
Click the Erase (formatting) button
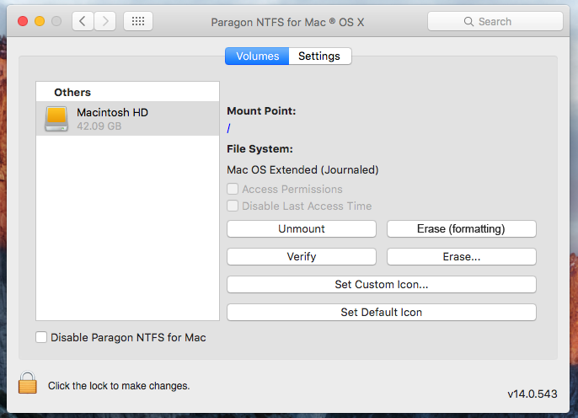coord(461,228)
